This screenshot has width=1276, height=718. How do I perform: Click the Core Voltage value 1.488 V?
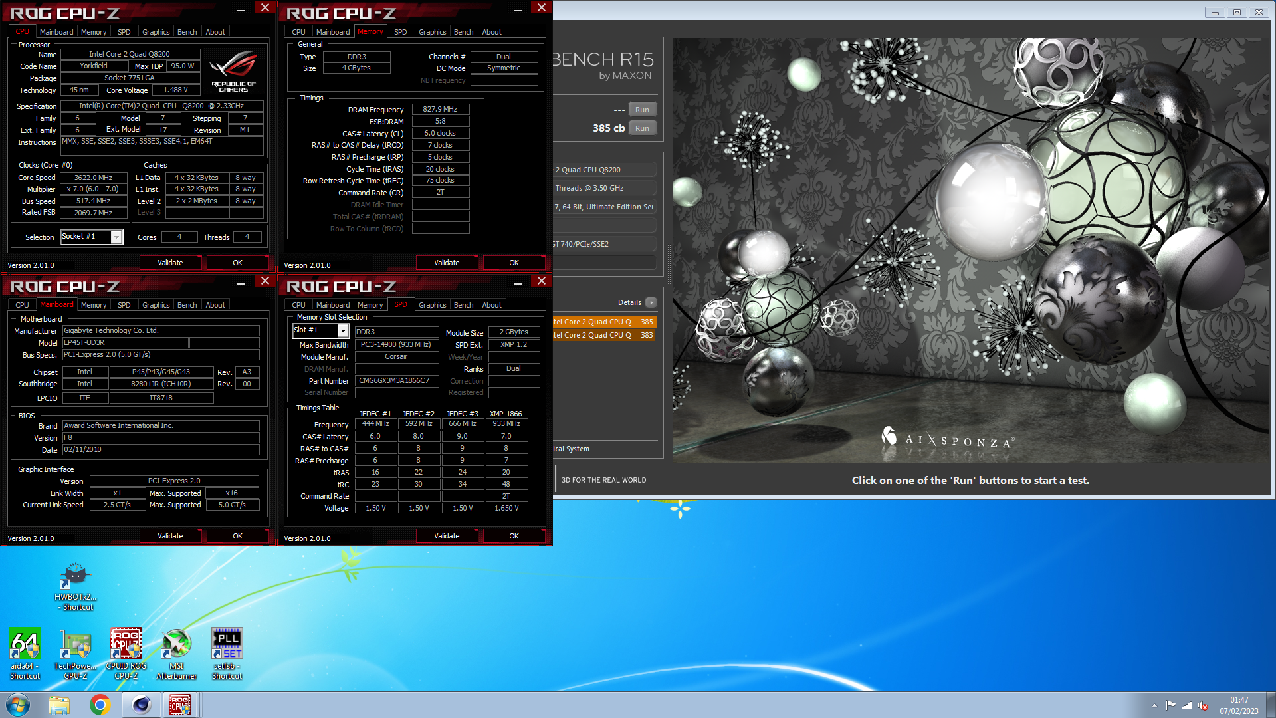tap(175, 90)
